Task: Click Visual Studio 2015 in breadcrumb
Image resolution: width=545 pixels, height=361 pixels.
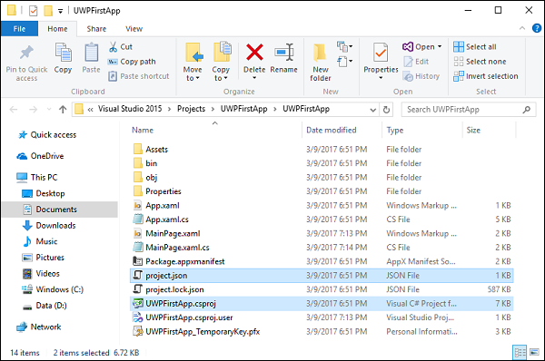Action: (x=130, y=109)
